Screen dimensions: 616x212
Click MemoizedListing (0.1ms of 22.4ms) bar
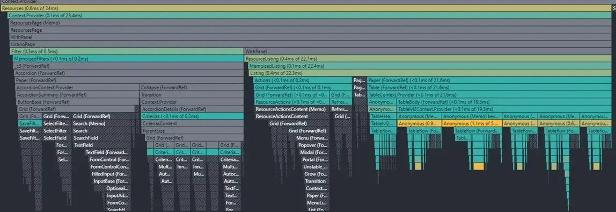(x=429, y=66)
